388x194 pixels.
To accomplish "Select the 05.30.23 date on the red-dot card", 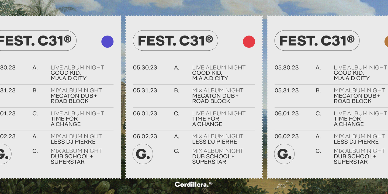I will tap(145, 68).
